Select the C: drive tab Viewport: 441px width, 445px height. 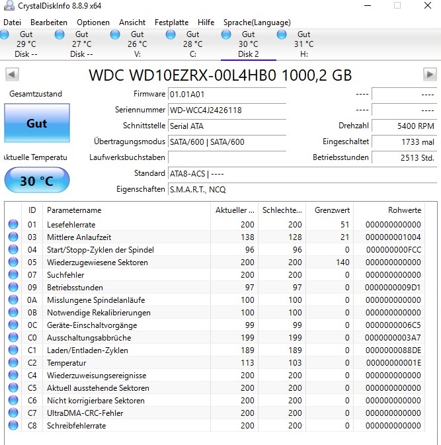coord(192,44)
